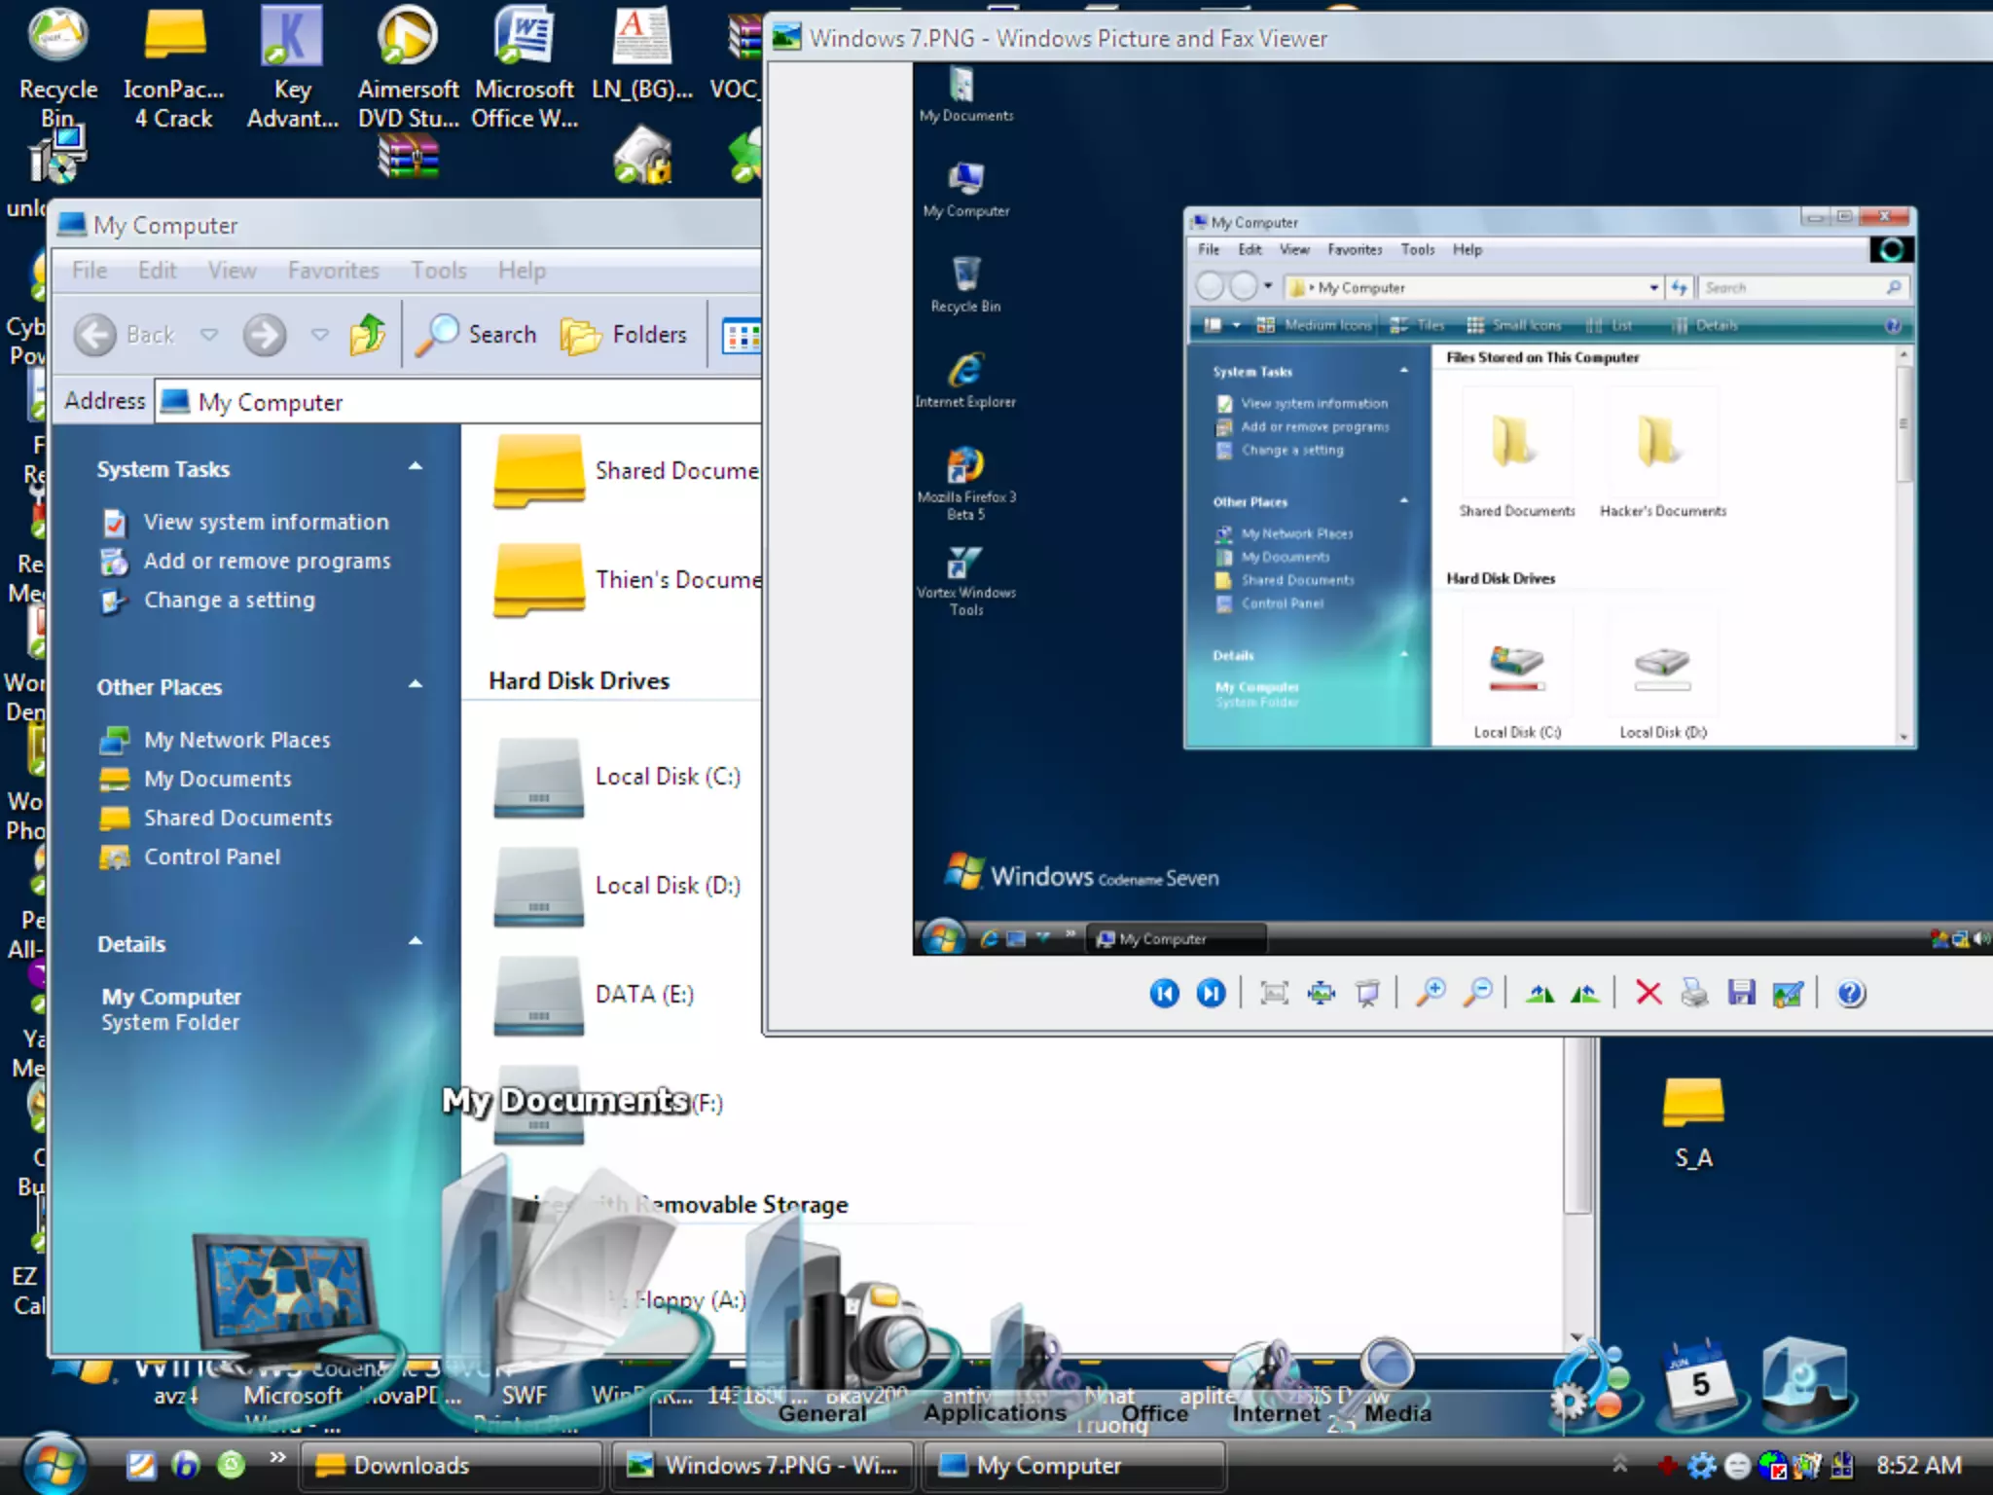
Task: Click the Zoom In magnifier icon
Action: point(1431,994)
